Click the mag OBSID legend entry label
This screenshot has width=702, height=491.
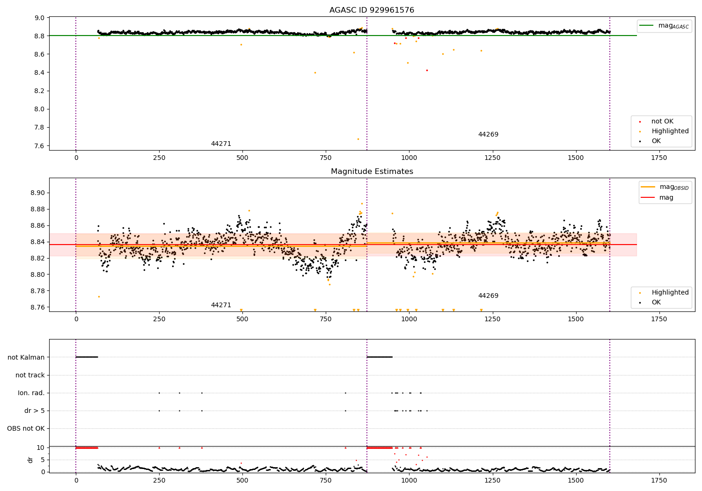pos(674,187)
